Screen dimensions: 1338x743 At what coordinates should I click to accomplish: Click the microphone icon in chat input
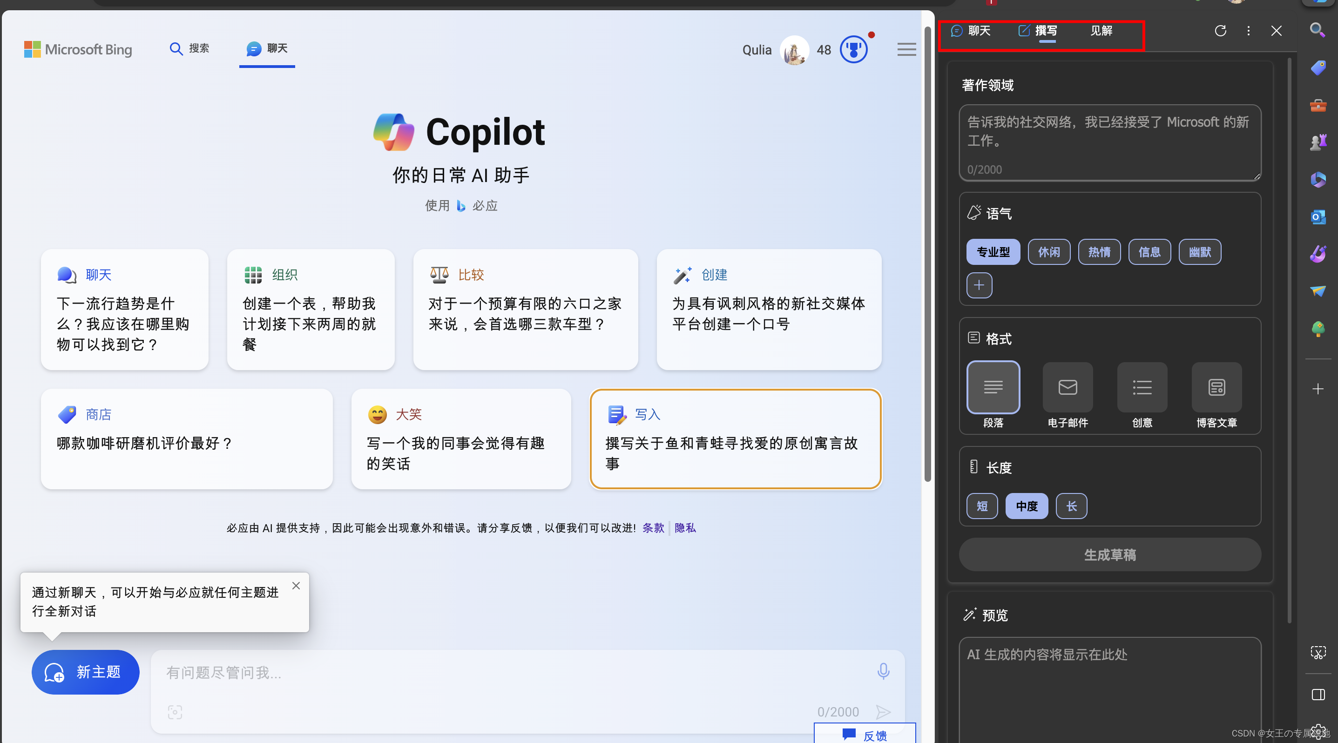point(883,671)
